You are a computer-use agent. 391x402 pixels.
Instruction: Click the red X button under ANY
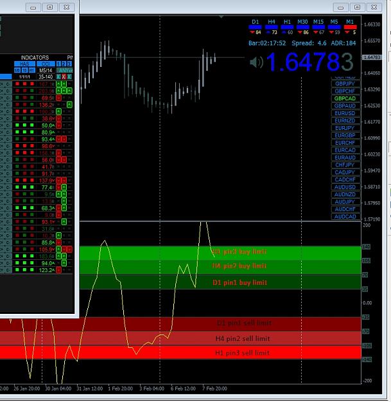click(x=64, y=77)
